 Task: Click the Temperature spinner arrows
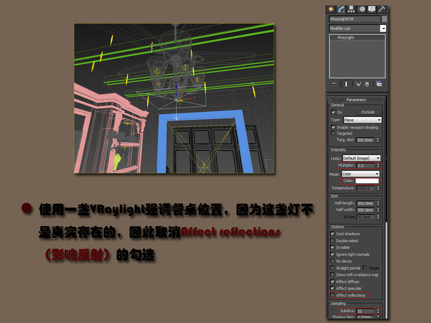[x=378, y=188]
